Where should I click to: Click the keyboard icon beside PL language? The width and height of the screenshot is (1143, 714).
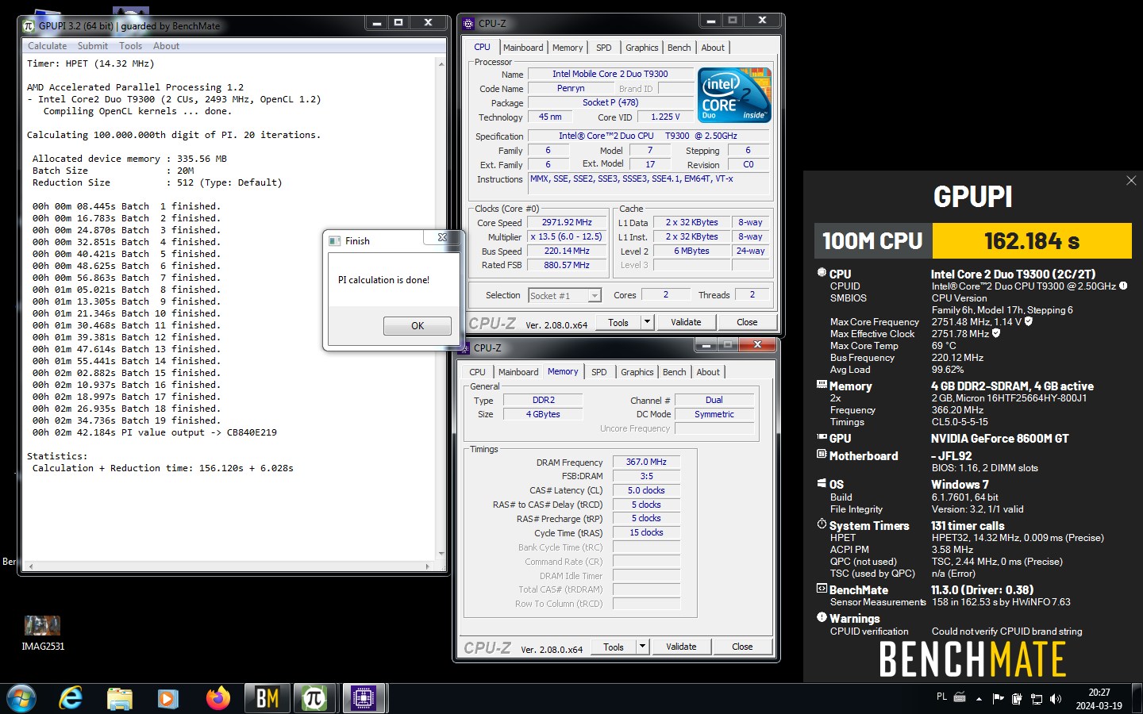959,697
